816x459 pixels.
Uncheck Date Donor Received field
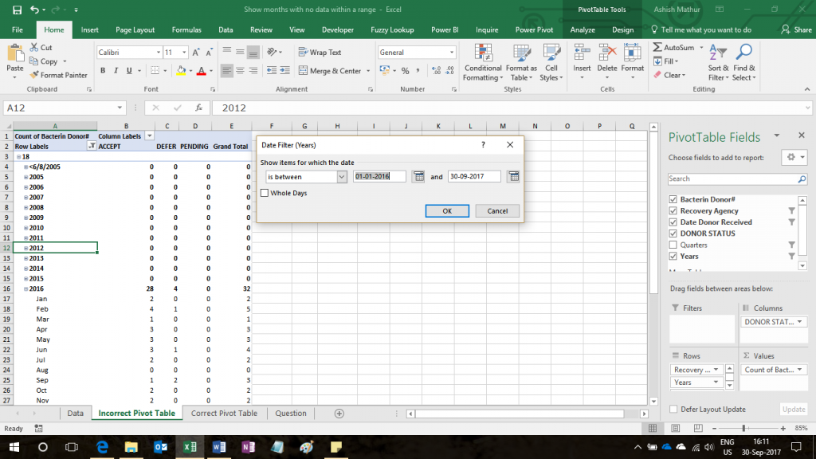pyautogui.click(x=673, y=222)
